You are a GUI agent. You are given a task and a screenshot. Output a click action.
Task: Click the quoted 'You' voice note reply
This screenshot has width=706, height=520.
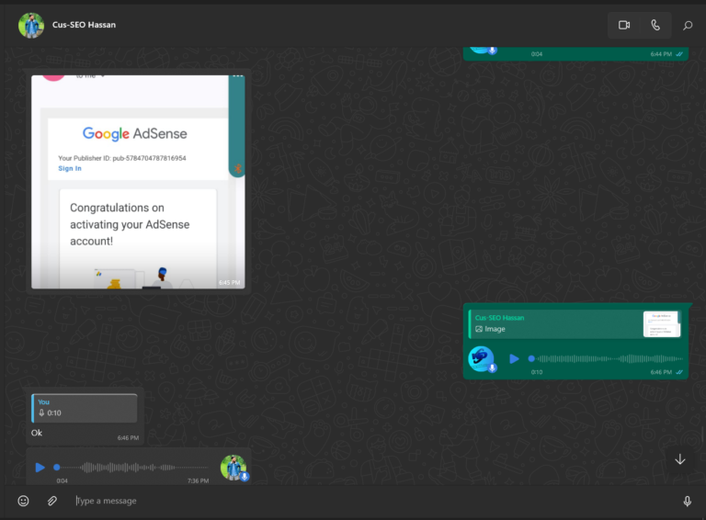coord(85,408)
